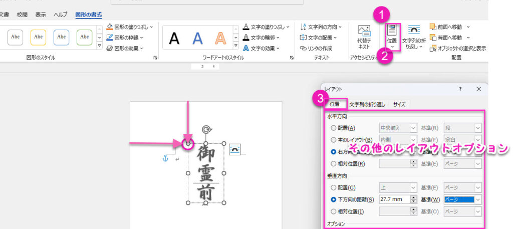Image resolution: width=513 pixels, height=229 pixels.
Task: Select the yellow-bordered Abc shape style
Action: 38,37
